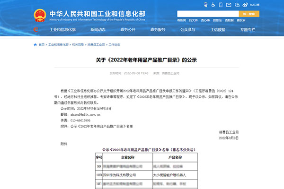Open the 工信数据 nav menu
The image size is (284, 189).
[218, 30]
